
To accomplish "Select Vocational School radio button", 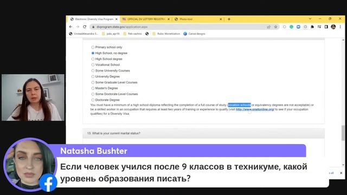I will 93,65.
